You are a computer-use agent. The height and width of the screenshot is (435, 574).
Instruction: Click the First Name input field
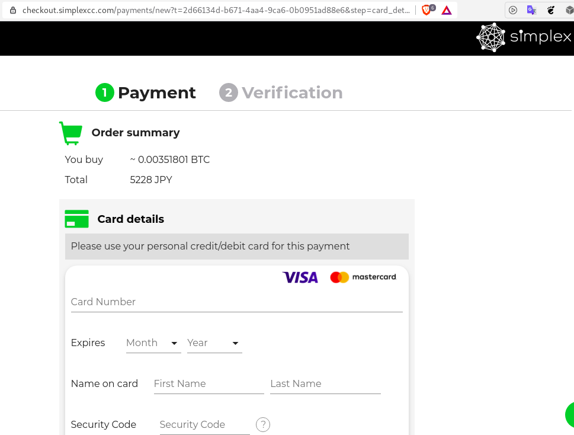pyautogui.click(x=209, y=384)
